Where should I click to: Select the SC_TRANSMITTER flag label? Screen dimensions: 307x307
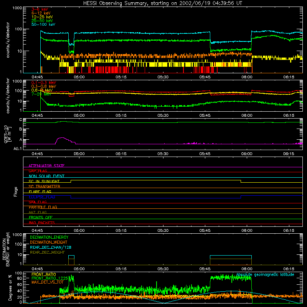click(x=44, y=187)
